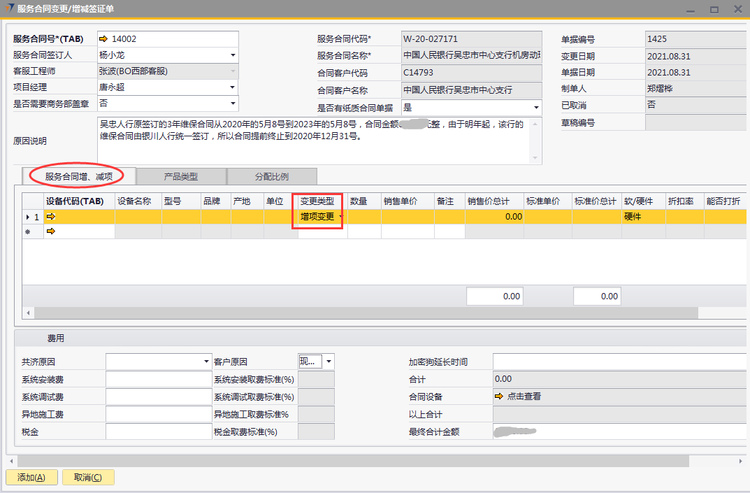Click the arrow icon next to 点击查看
Viewport: 750px width, 493px height.
[498, 396]
